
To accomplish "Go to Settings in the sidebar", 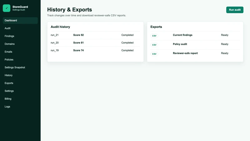I will 20,91.
